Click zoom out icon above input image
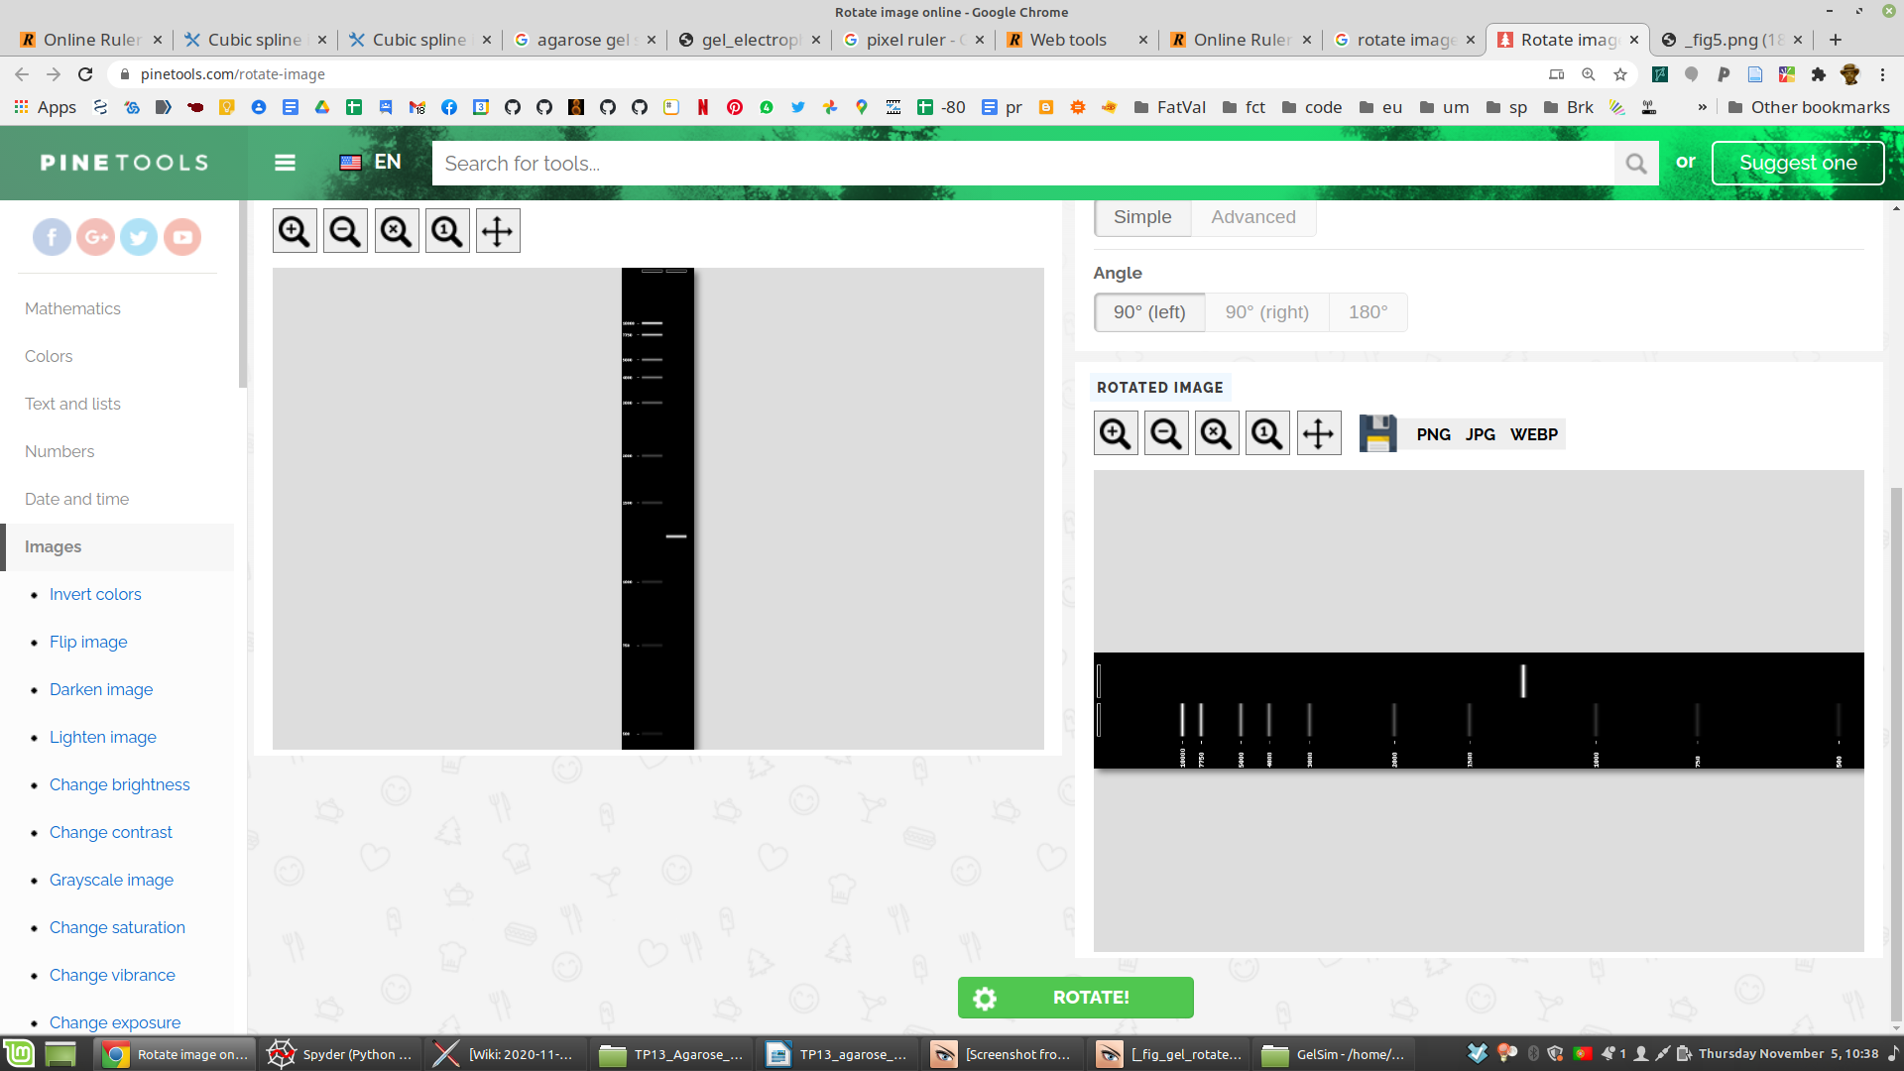 point(345,231)
